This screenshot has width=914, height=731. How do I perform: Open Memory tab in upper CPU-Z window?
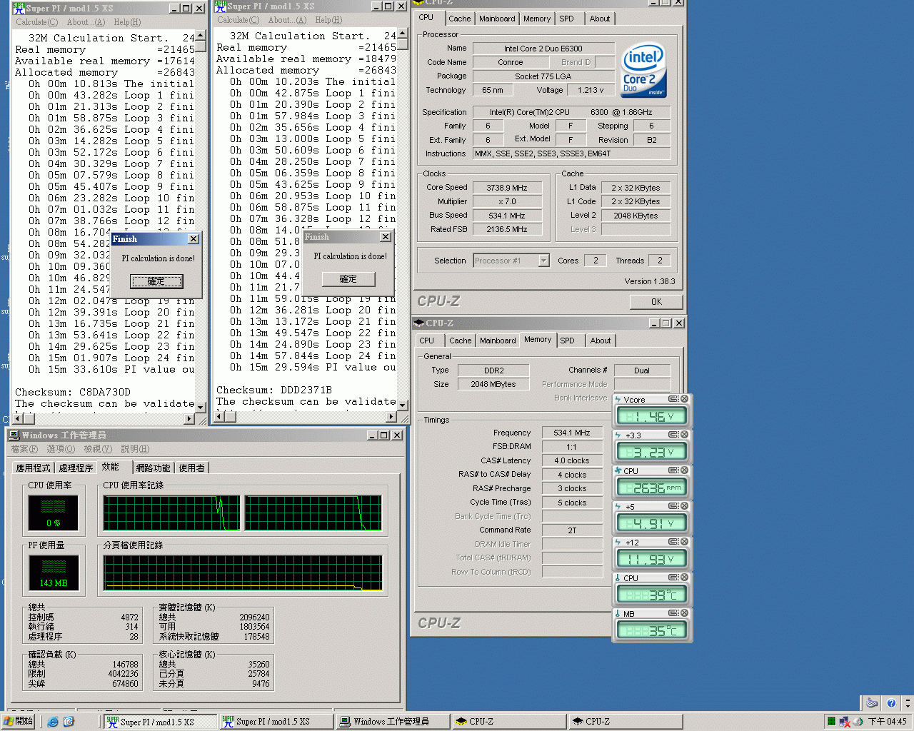click(x=537, y=19)
